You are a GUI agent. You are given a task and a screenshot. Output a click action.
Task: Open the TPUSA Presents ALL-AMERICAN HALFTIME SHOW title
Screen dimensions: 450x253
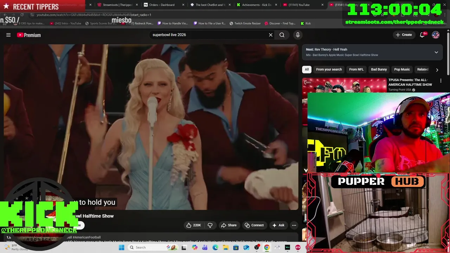tap(410, 82)
